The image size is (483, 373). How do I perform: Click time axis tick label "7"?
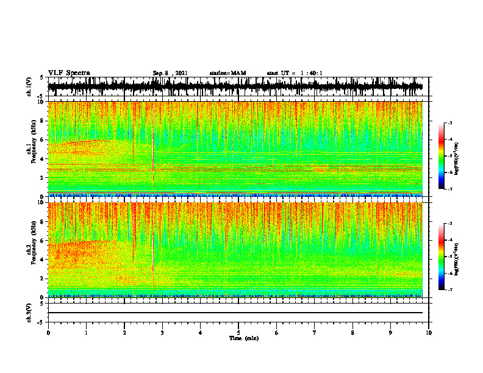tap(315, 333)
